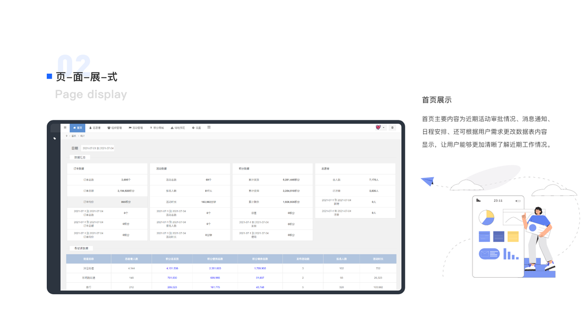This screenshot has height=330, width=587.
Task: Sort by 积分总发放 column header
Action: coord(172,259)
